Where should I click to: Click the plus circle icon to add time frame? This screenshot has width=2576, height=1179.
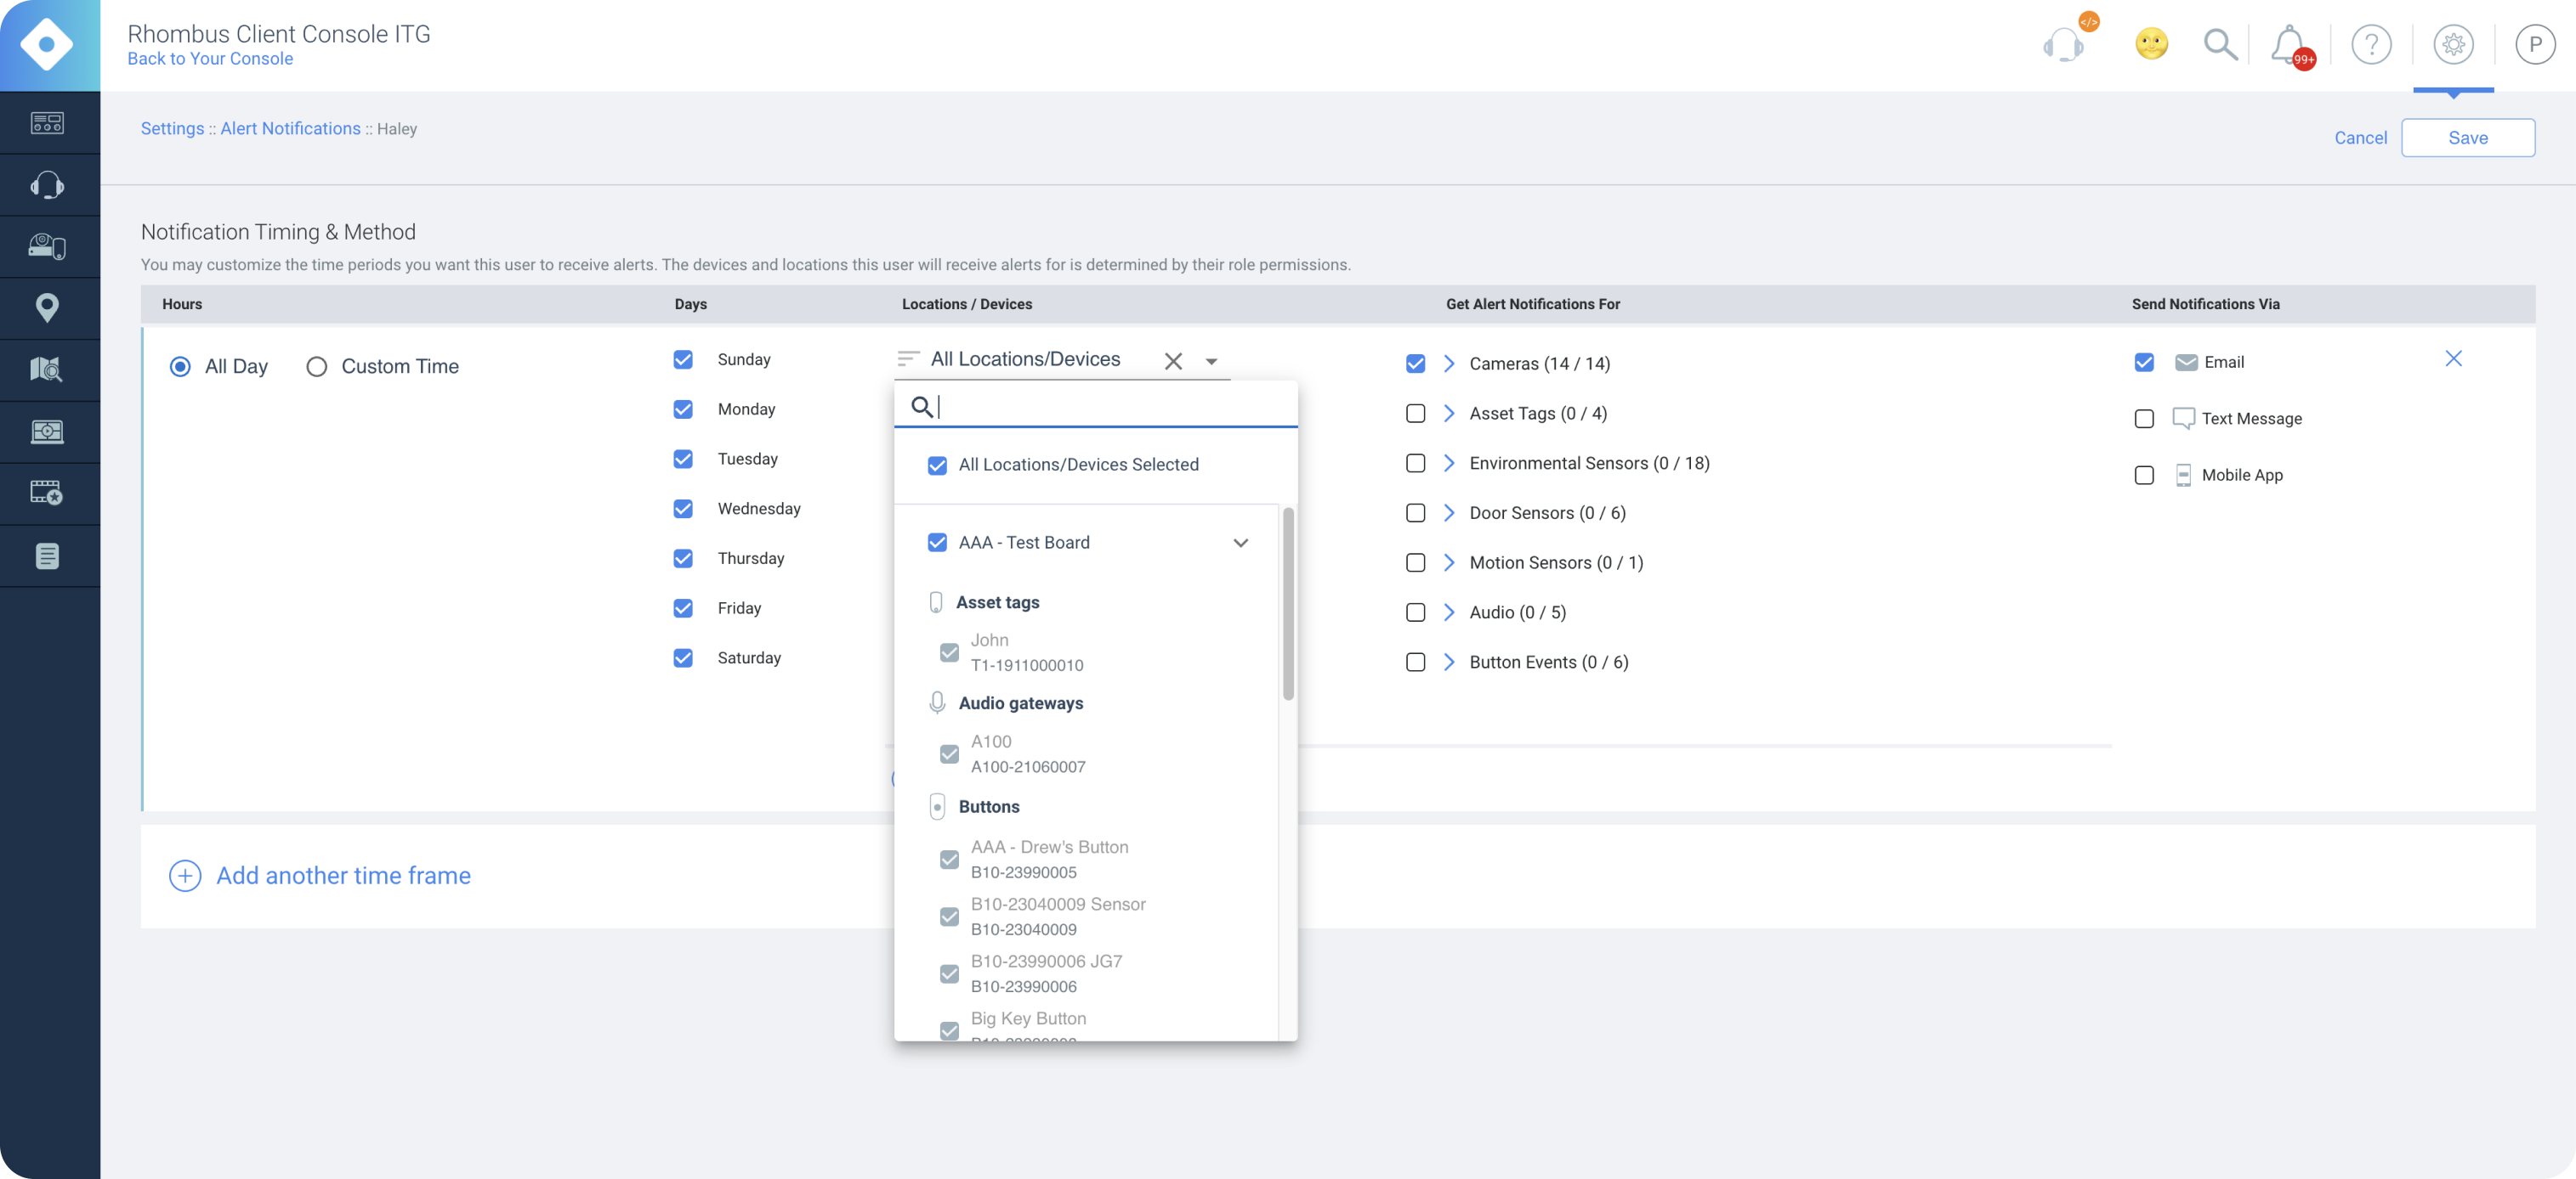[x=185, y=877]
